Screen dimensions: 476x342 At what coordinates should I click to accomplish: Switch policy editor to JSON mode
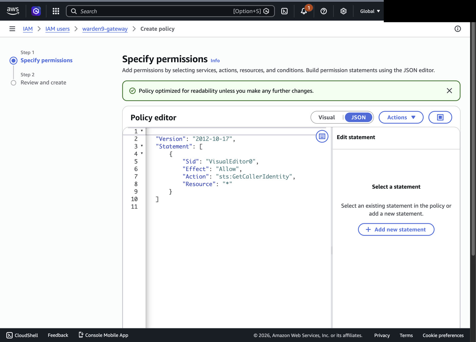(x=358, y=117)
